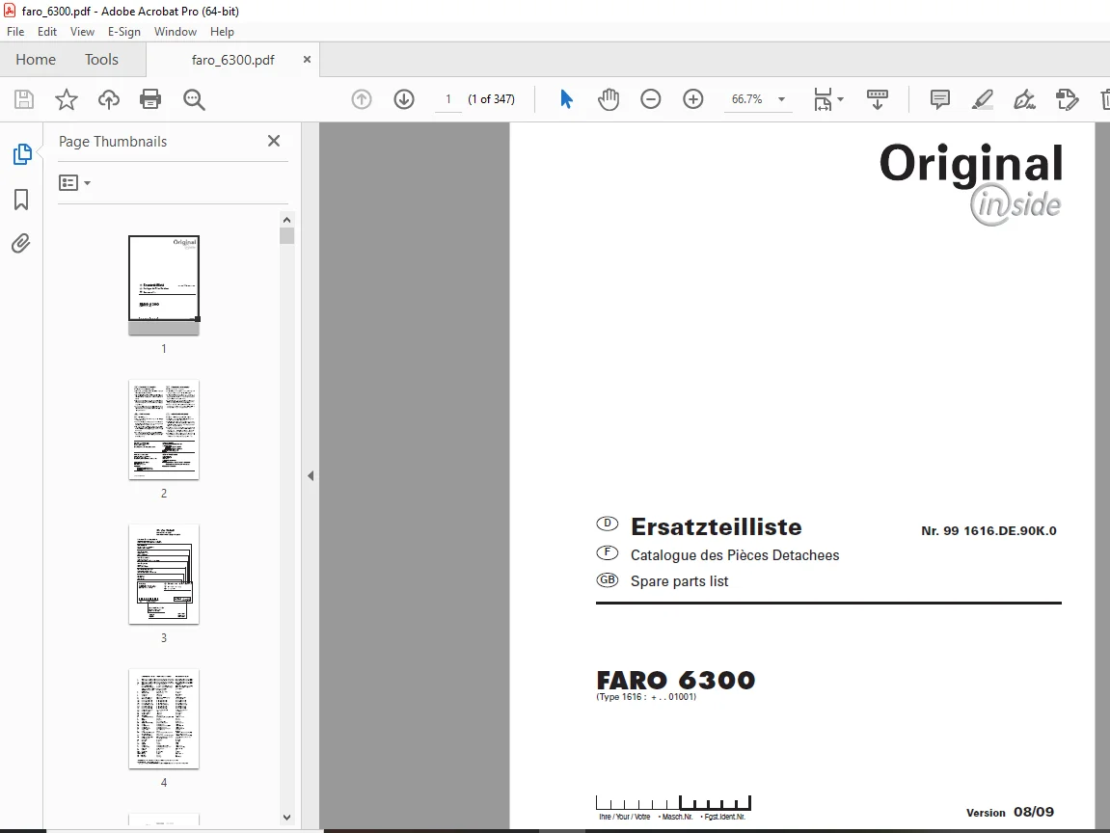Activate the Selection arrow tool
The width and height of the screenshot is (1110, 833).
[x=566, y=99]
